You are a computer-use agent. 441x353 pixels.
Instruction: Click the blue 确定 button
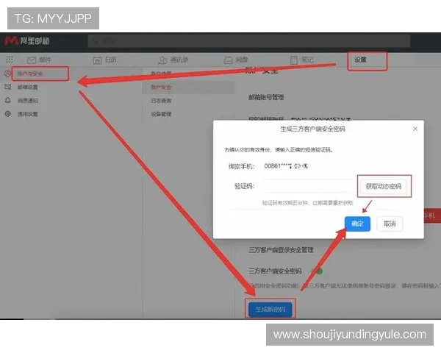pyautogui.click(x=357, y=224)
